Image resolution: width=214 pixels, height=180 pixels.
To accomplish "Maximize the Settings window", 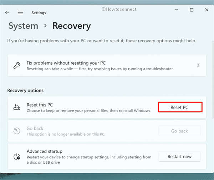I will 192,10.
